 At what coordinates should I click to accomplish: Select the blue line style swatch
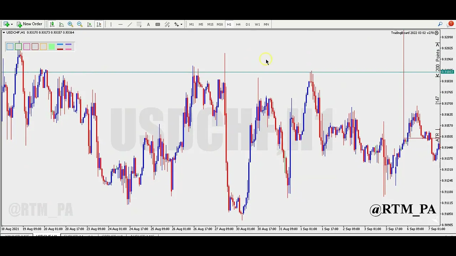pyautogui.click(x=60, y=45)
